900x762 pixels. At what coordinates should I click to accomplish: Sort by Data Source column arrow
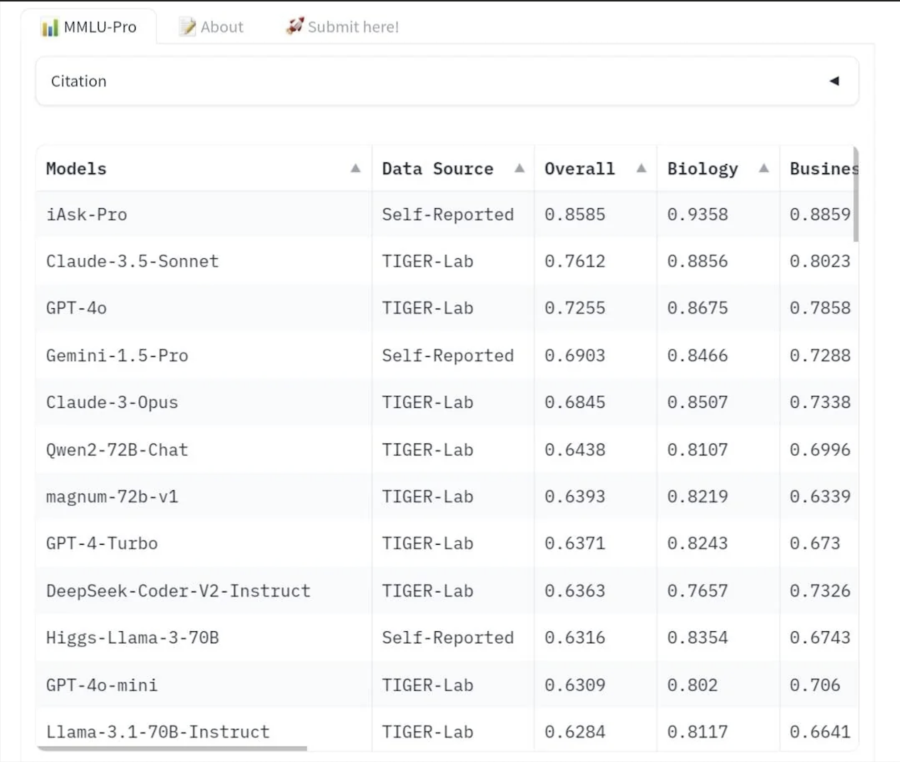tap(519, 168)
